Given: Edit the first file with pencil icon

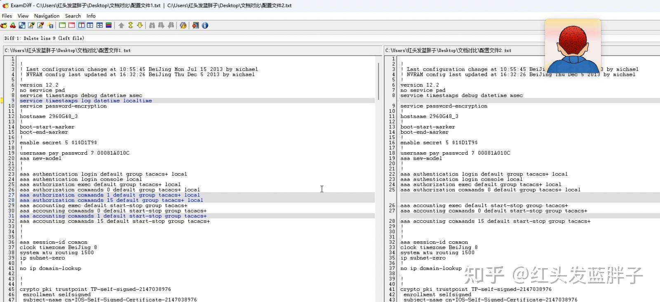Looking at the screenshot, I should [31, 26].
